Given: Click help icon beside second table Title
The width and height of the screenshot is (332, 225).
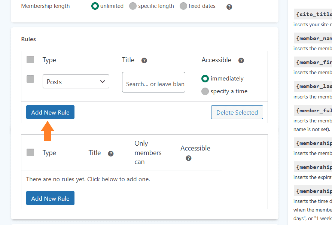Looking at the screenshot, I should tap(111, 153).
